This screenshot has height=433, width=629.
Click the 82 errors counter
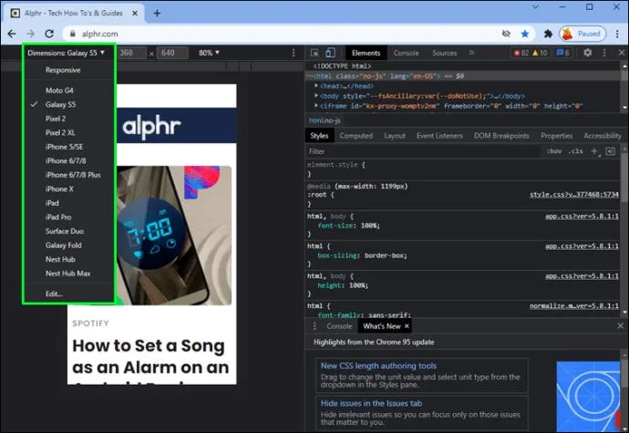click(521, 53)
